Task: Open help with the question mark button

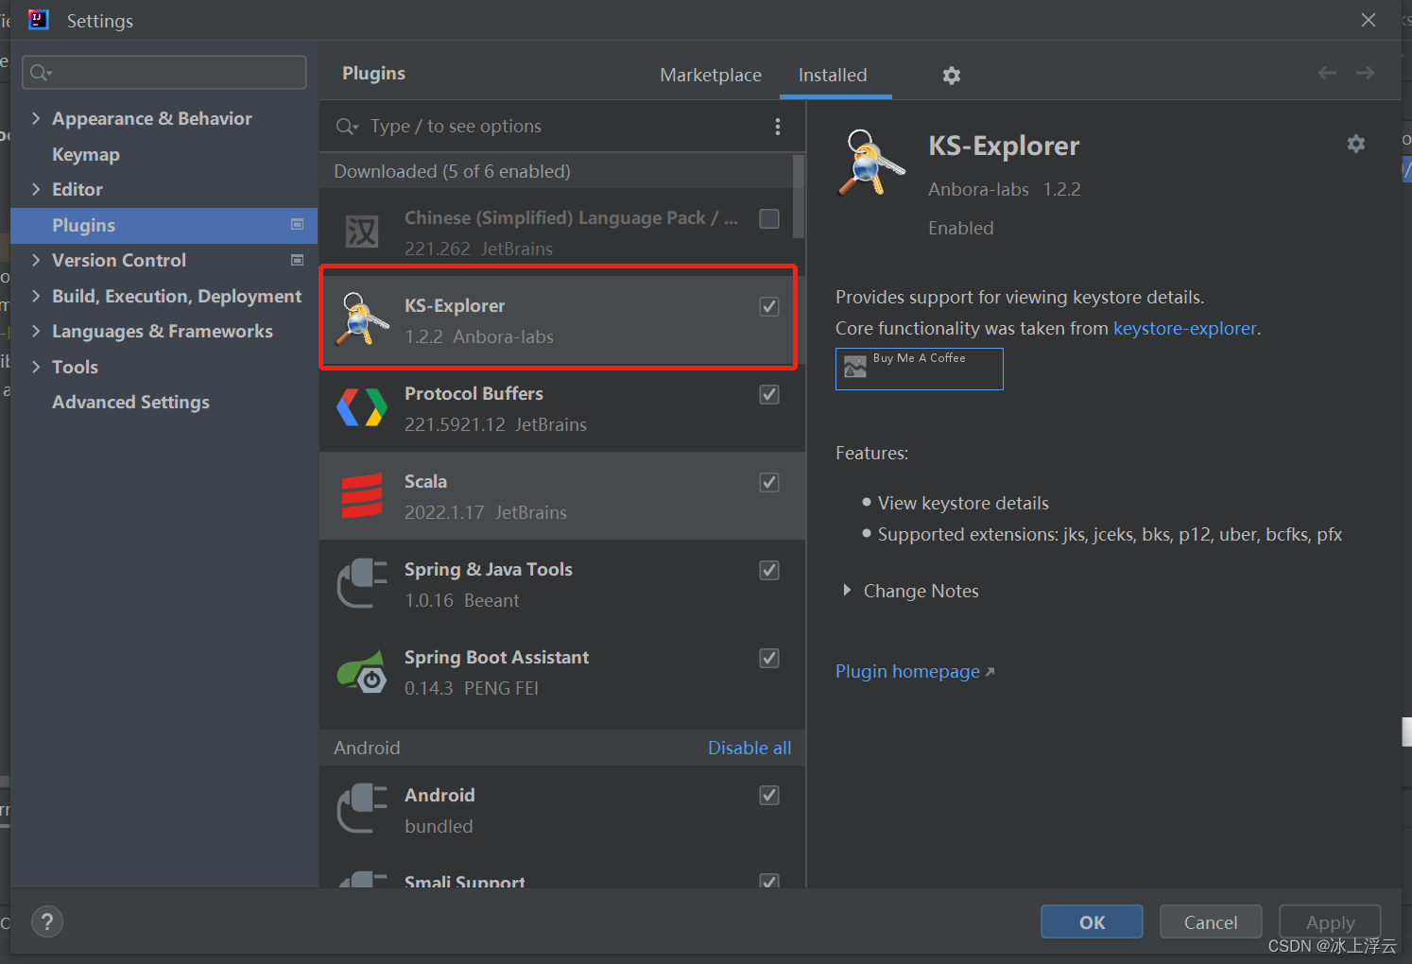Action: (x=47, y=921)
